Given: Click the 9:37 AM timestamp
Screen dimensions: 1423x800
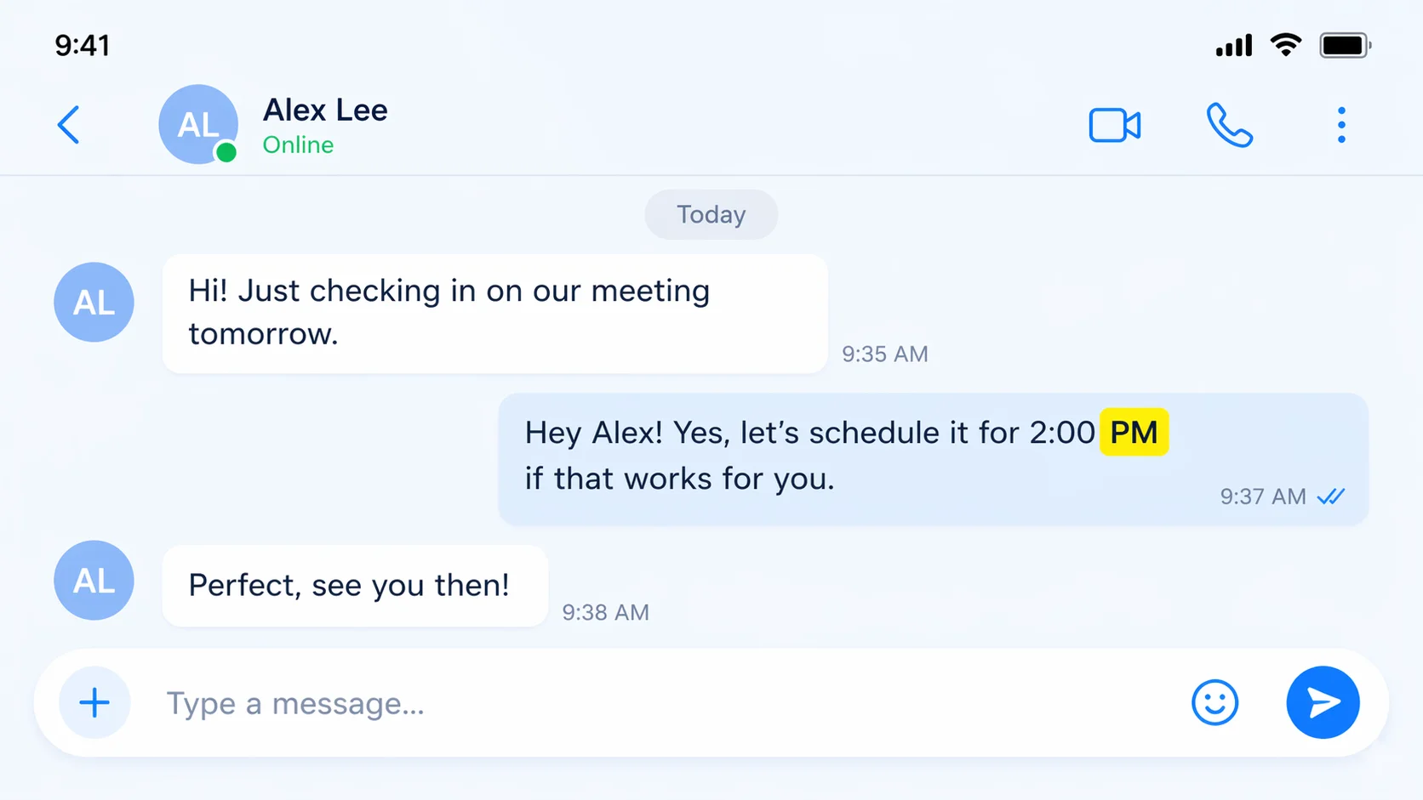Looking at the screenshot, I should (1263, 496).
